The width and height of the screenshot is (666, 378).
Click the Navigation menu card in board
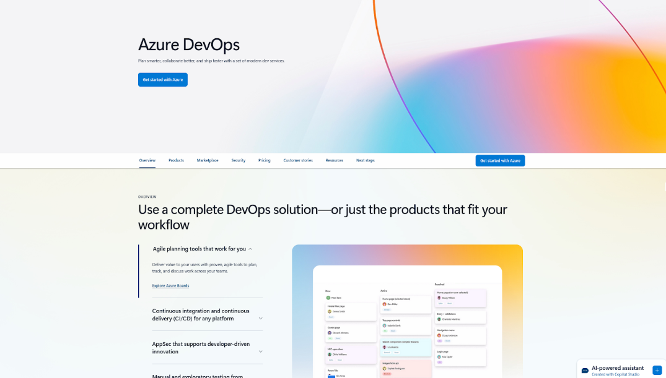click(x=460, y=335)
